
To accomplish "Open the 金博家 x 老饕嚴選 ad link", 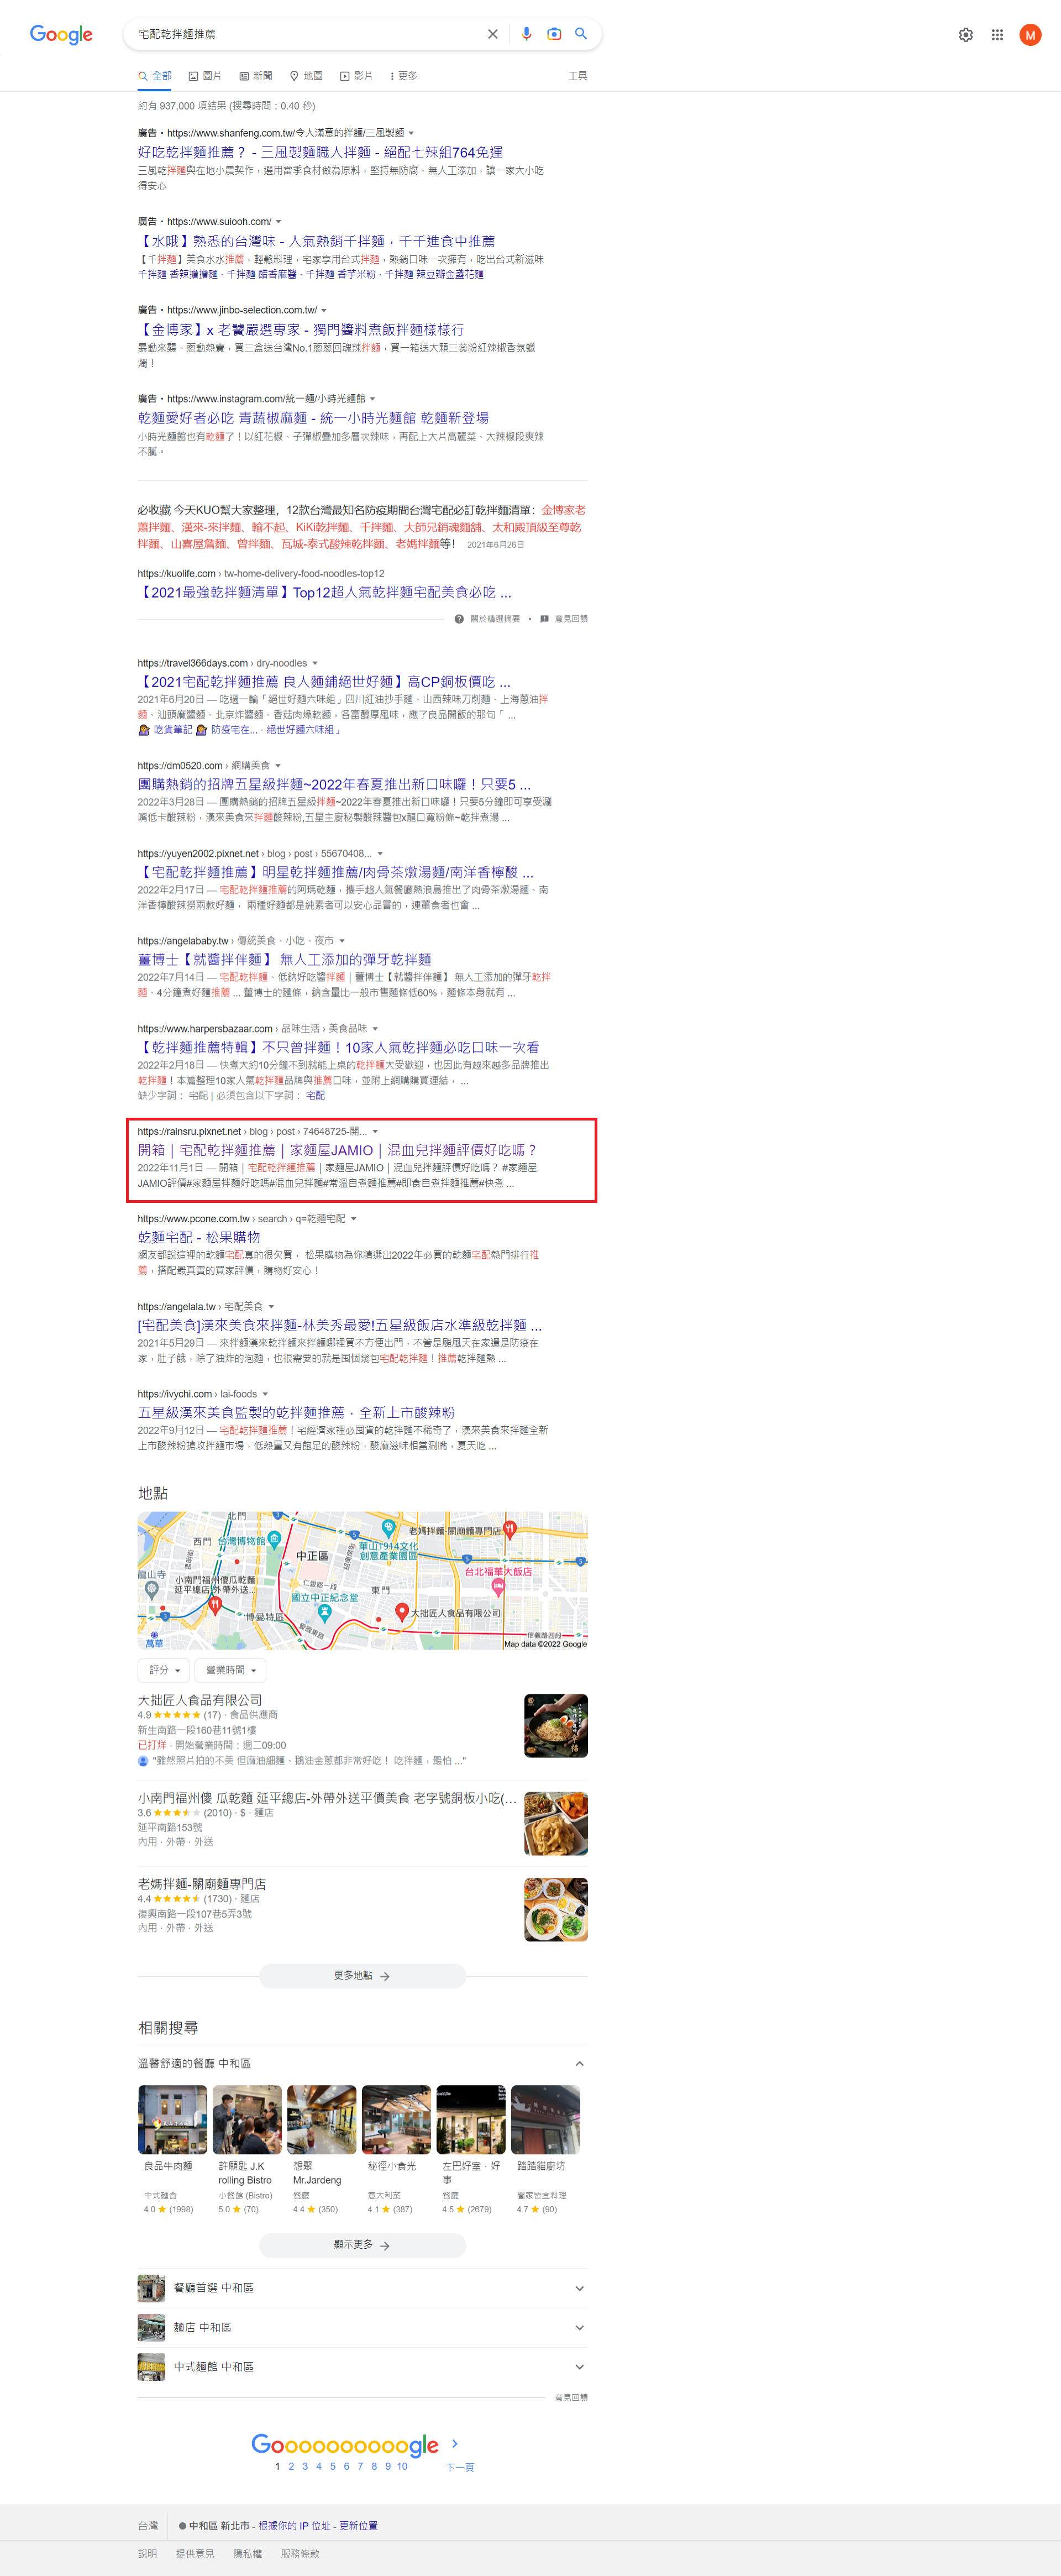I will tap(301, 330).
